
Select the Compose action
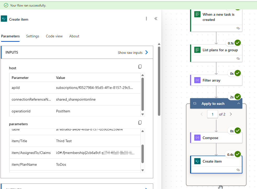coord(216,138)
